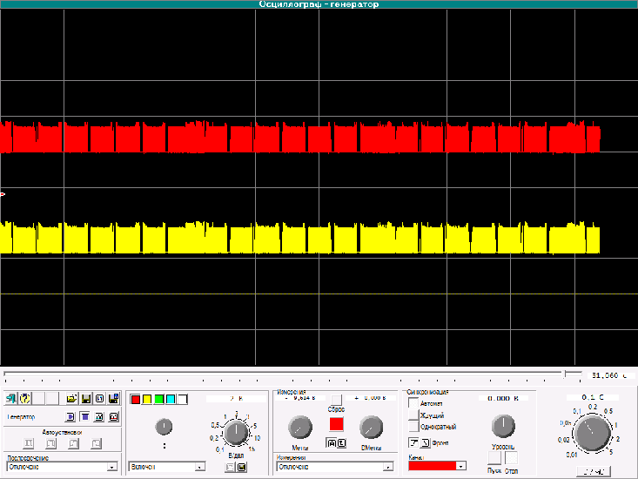Click the channel vertical offset knob
Image resolution: width=638 pixels, height=479 pixels.
pos(164,427)
